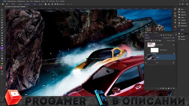
Task: Open gear settings dropdown in options bar
Action: pyautogui.click(x=55, y=4)
